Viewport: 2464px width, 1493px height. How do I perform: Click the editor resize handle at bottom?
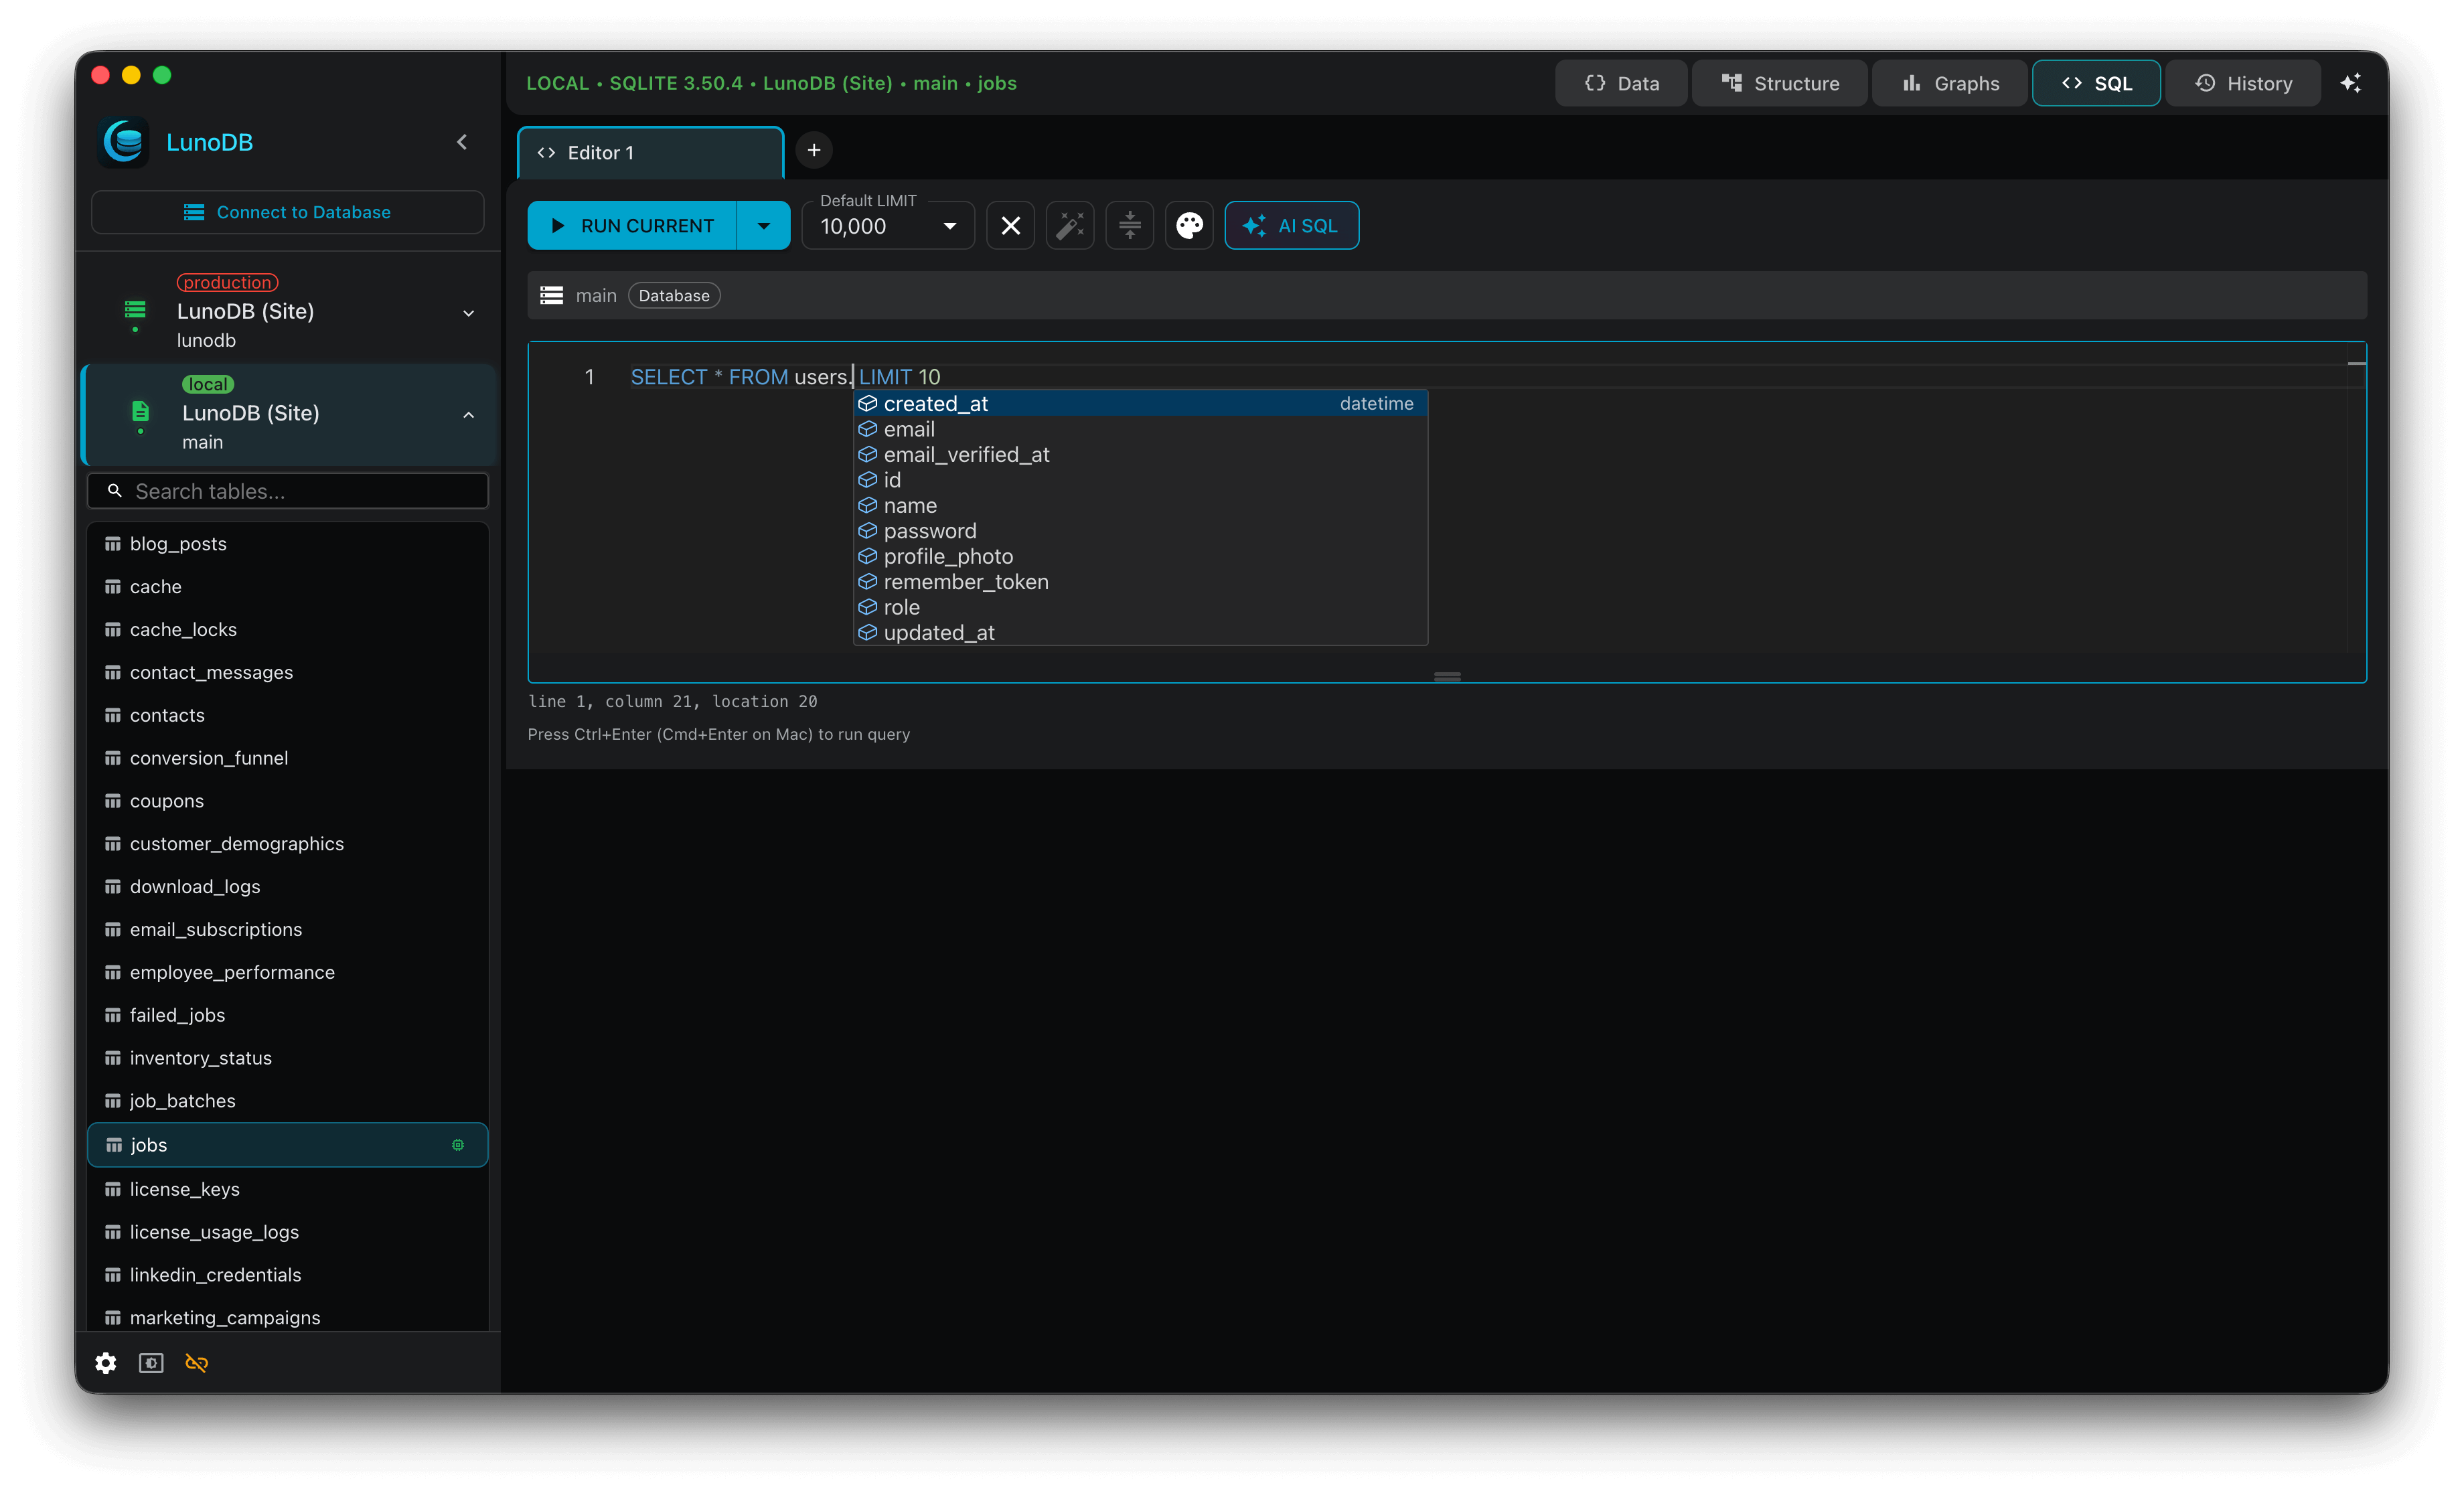(x=1447, y=677)
